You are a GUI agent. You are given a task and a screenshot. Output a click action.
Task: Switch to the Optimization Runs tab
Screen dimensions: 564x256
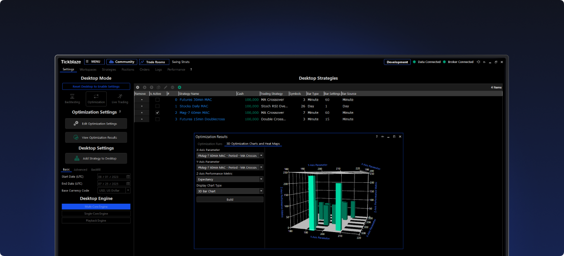point(210,144)
